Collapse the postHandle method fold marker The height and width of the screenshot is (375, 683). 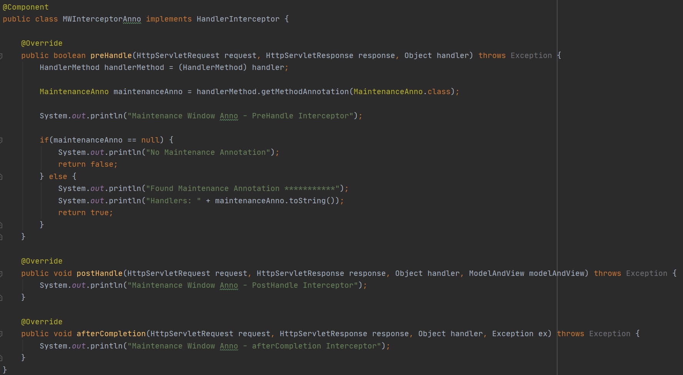pyautogui.click(x=1, y=274)
